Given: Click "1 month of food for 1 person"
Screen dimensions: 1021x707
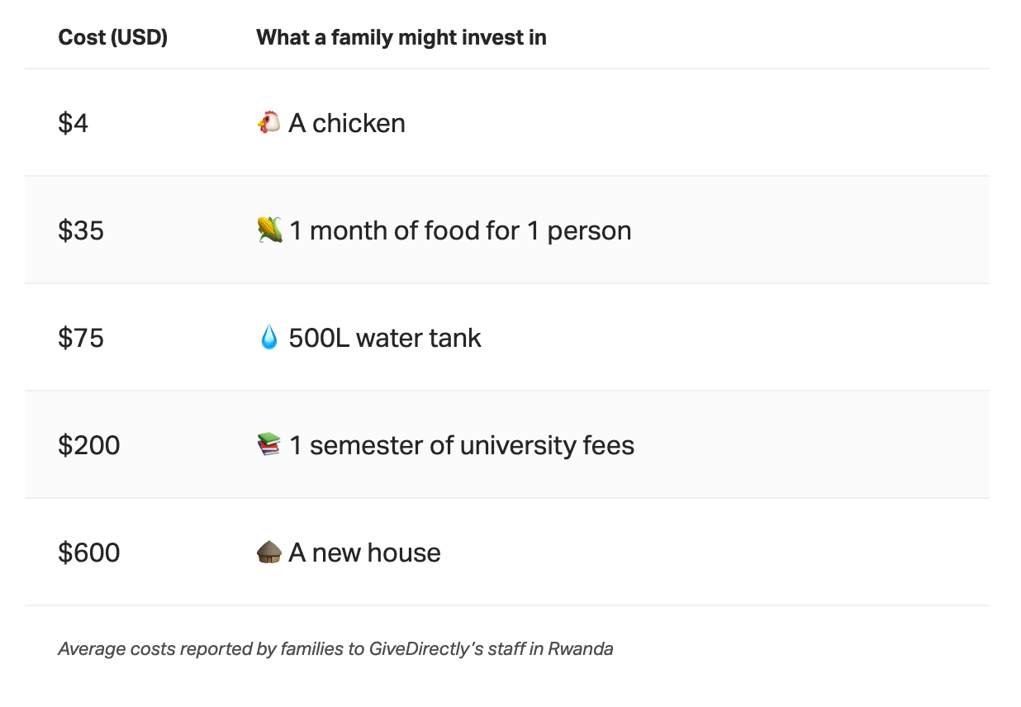Looking at the screenshot, I should pyautogui.click(x=460, y=230).
